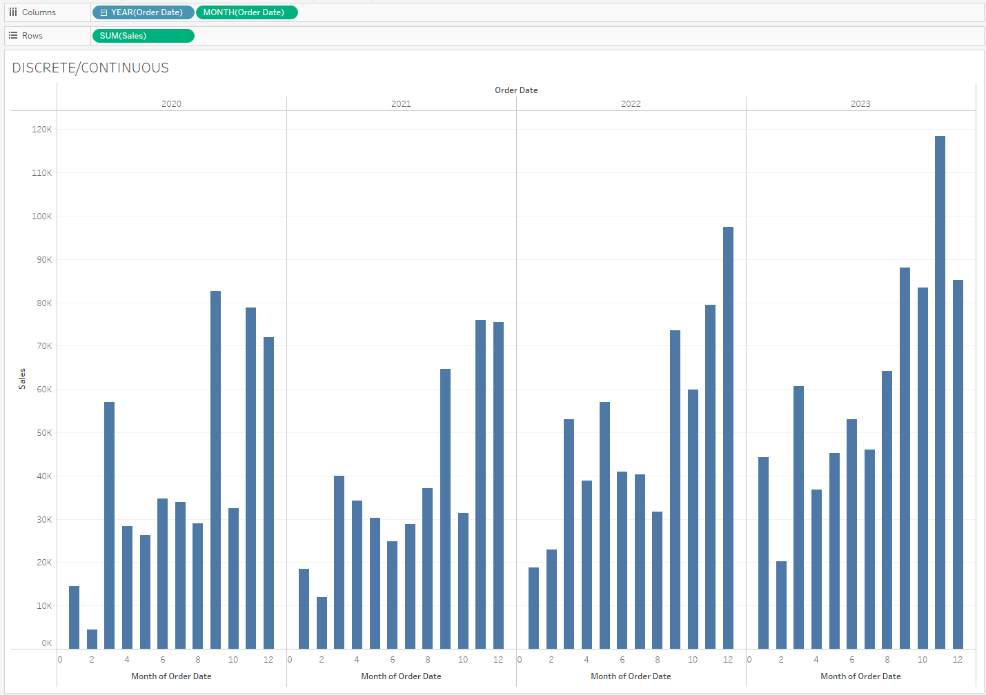986x695 pixels.
Task: Click Month of Order Date axis under 2023
Action: tap(860, 676)
